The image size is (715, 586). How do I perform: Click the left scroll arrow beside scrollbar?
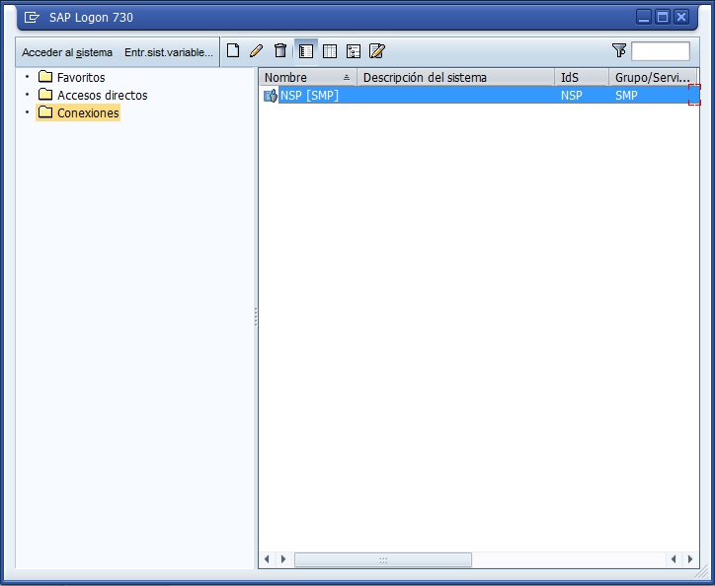coord(267,559)
